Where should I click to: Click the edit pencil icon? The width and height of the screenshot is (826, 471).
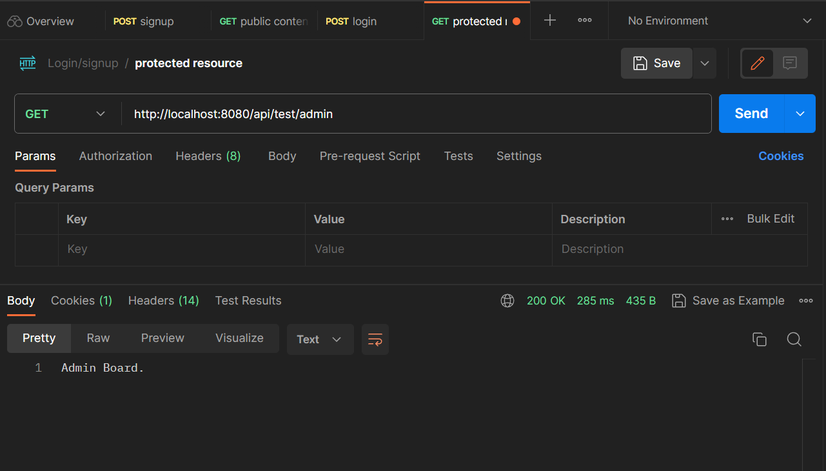click(758, 63)
